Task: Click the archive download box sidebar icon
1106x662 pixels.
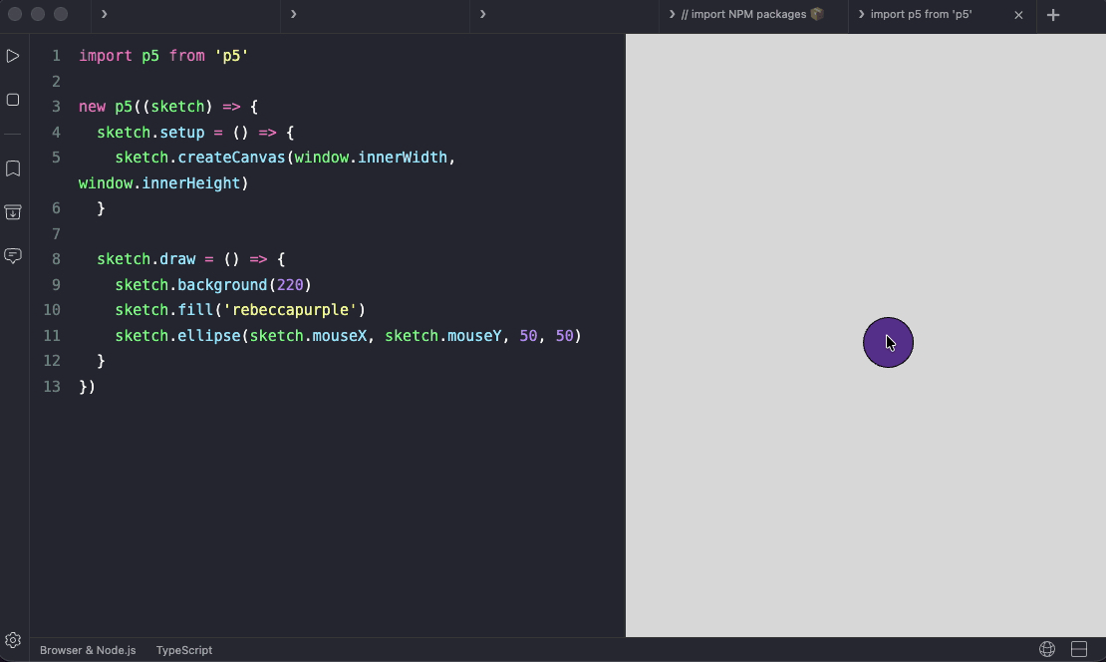Action: click(13, 211)
